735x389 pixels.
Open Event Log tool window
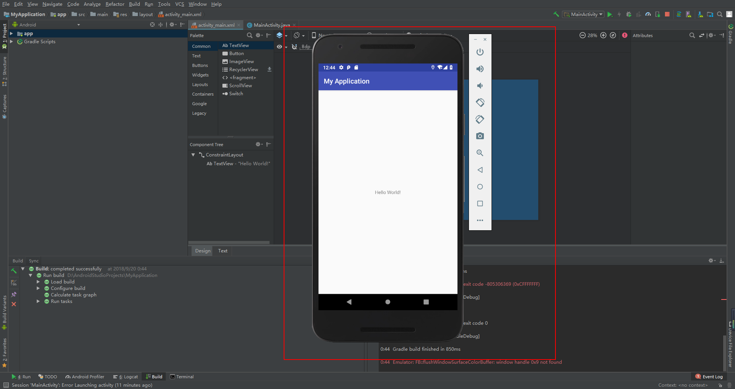(x=709, y=376)
